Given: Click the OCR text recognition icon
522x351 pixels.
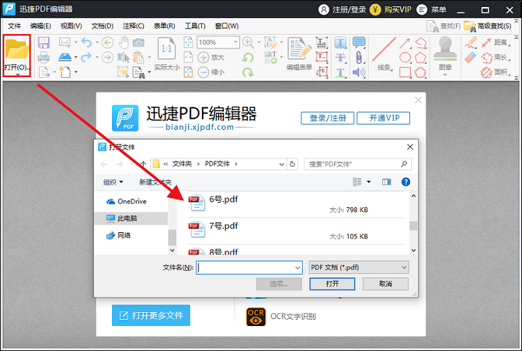Looking at the screenshot, I should tap(255, 316).
